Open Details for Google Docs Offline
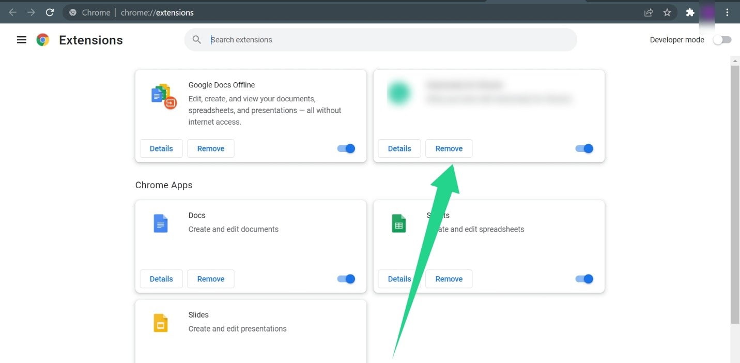The width and height of the screenshot is (740, 363). click(x=161, y=148)
